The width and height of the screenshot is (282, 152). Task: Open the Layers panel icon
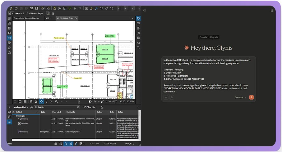coord(9,33)
